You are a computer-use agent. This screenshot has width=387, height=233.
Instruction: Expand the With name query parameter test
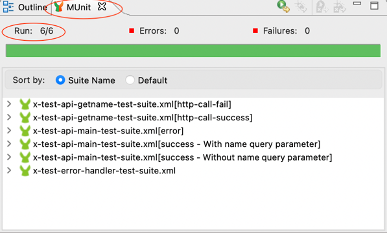point(9,144)
